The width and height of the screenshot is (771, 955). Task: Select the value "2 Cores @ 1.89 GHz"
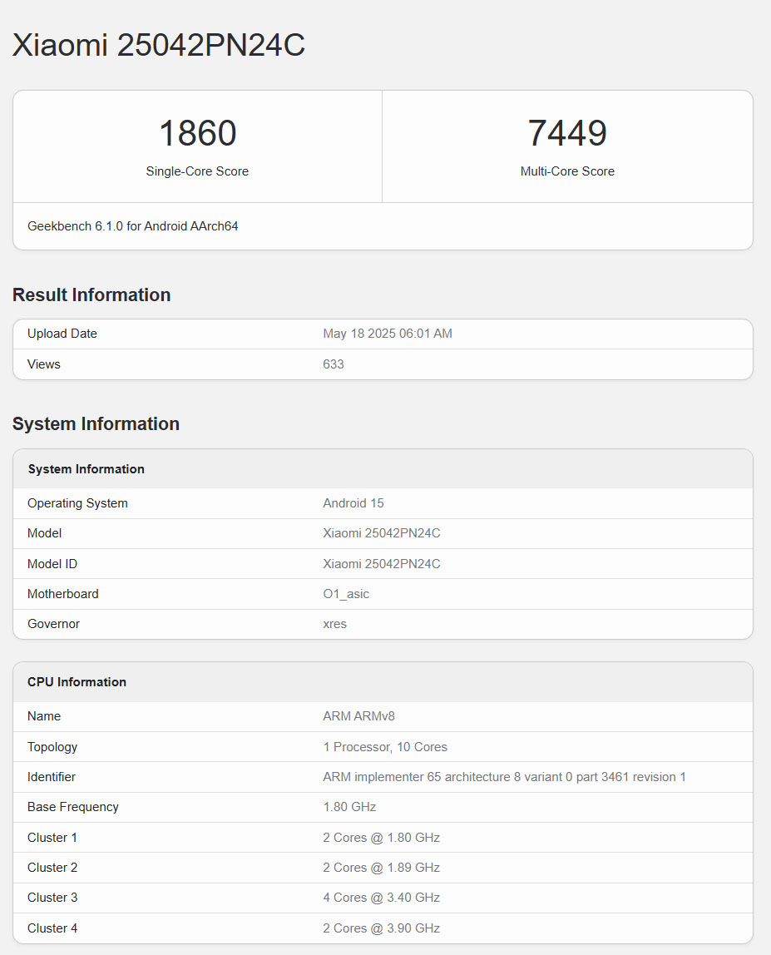(381, 868)
